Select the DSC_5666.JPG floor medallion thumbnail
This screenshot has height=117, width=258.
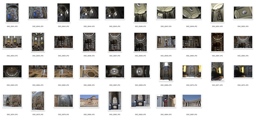[89, 71]
